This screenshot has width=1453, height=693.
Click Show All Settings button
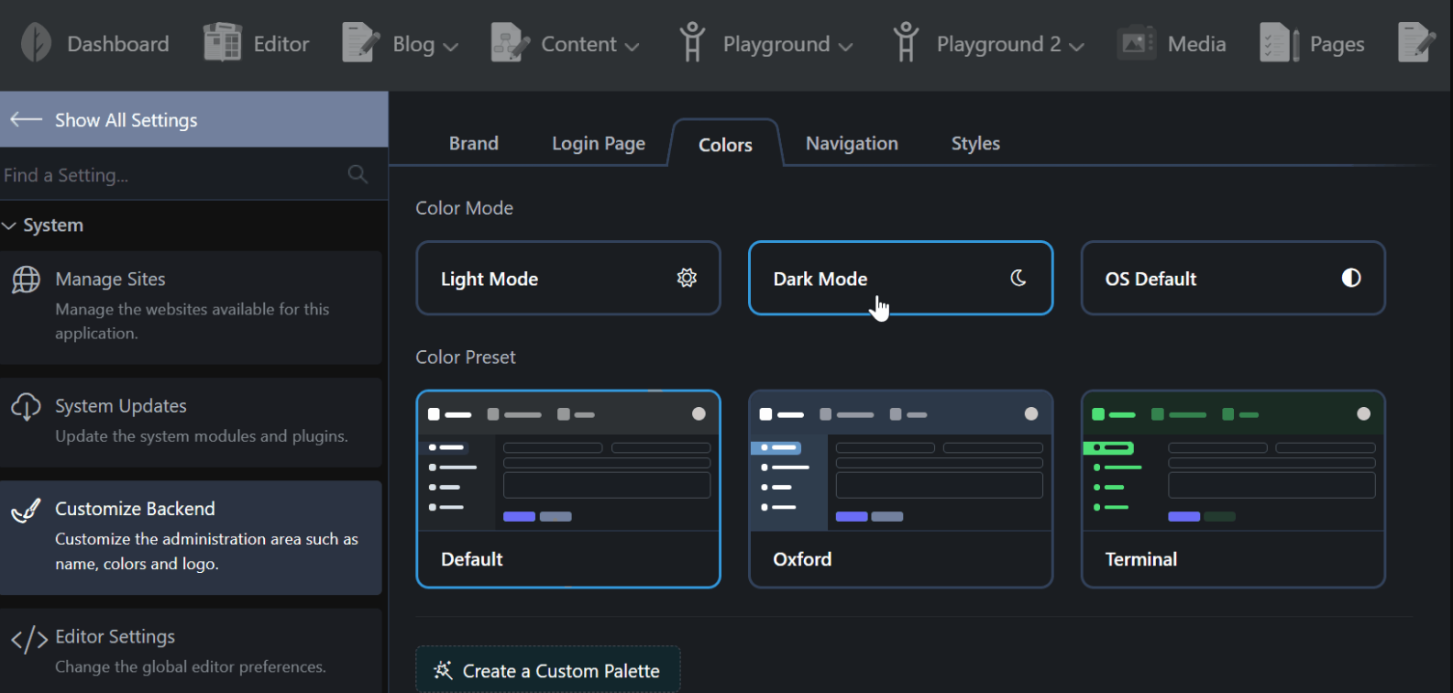(193, 119)
